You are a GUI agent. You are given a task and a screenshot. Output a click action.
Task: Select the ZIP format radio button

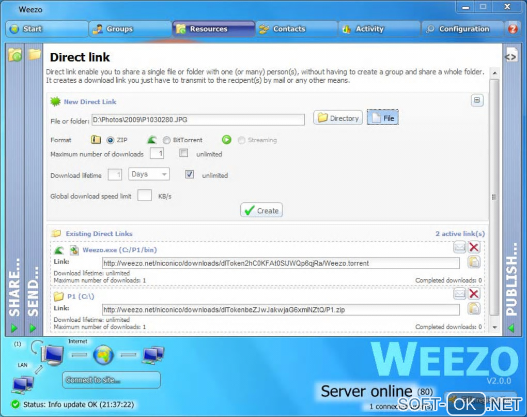pos(110,140)
